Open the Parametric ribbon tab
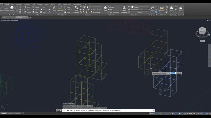The height and width of the screenshot is (118, 211). point(27,4)
